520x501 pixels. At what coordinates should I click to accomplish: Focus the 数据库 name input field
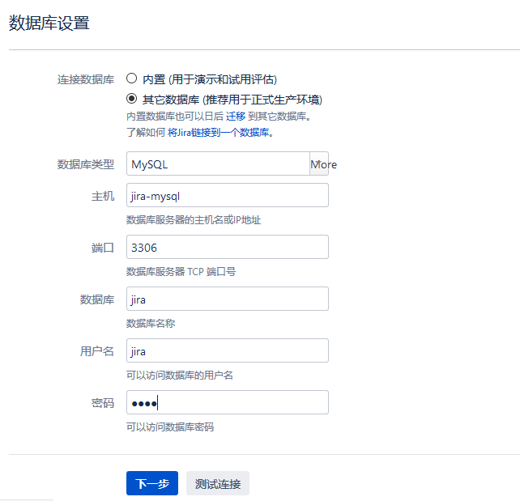228,299
